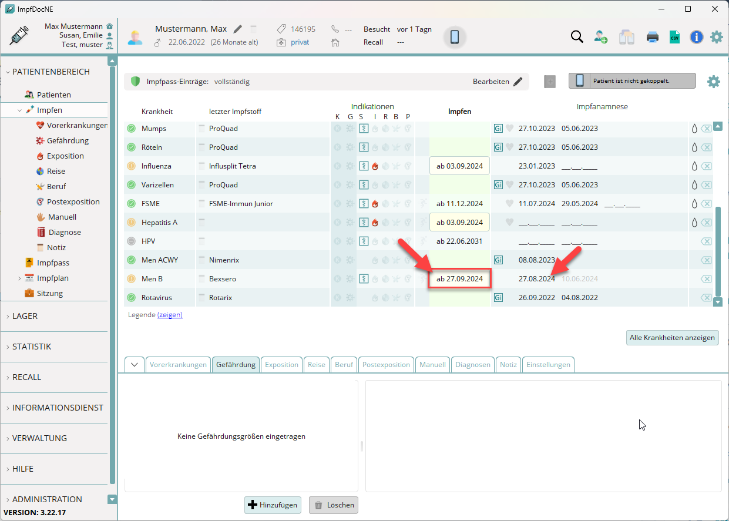Click the Hinzufügen button
This screenshot has width=729, height=521.
[273, 505]
